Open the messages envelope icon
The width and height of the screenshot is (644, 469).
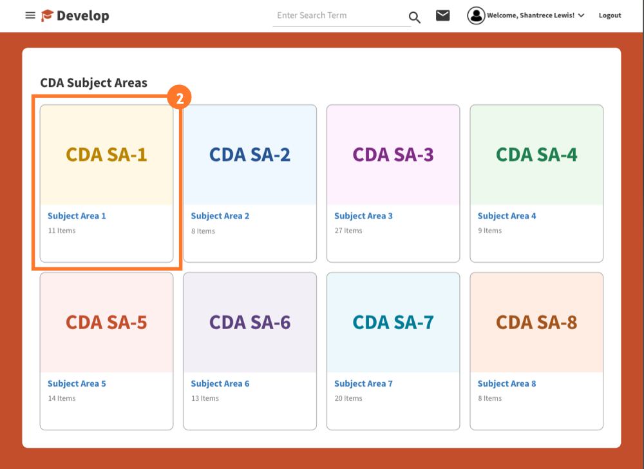coord(442,15)
